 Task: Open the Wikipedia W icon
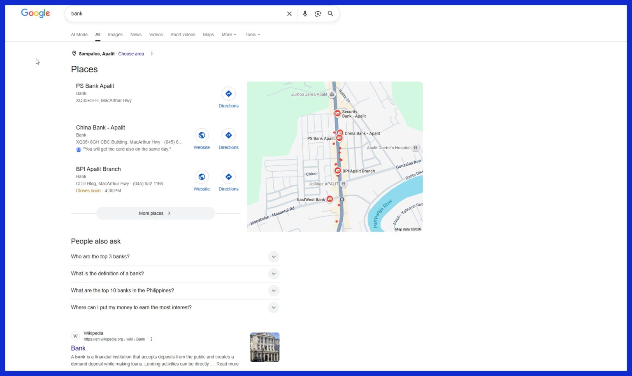click(x=75, y=336)
